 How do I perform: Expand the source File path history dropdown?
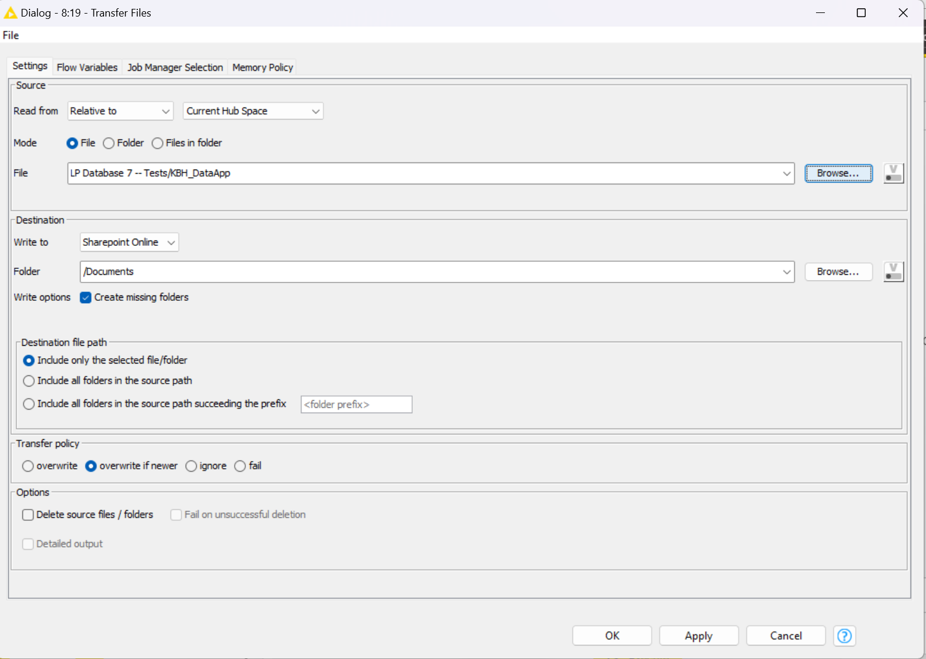point(786,174)
